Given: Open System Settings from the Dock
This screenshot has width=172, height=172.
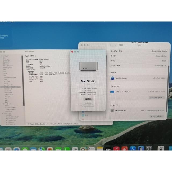Looking at the screenshot, I should click(x=149, y=148).
